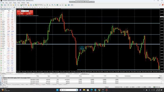Zoom out on the chart
Image resolution: width=164 pixels, height=92 pixels.
tap(55, 5)
